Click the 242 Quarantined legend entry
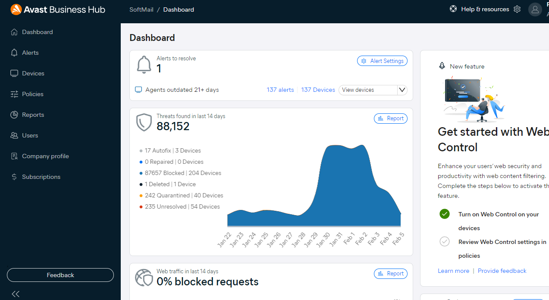The width and height of the screenshot is (549, 300). 181,195
